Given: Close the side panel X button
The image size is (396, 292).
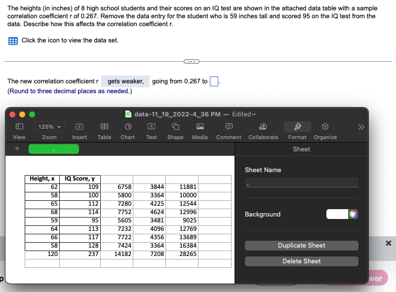Looking at the screenshot, I should pos(389,243).
